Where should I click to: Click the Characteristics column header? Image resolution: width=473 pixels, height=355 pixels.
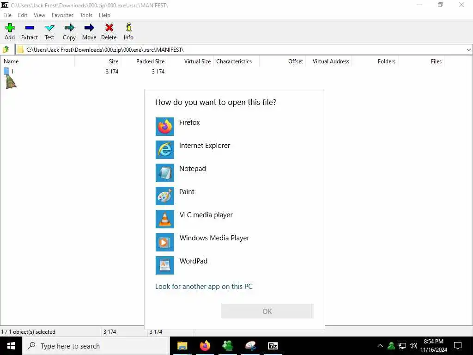coord(236,61)
